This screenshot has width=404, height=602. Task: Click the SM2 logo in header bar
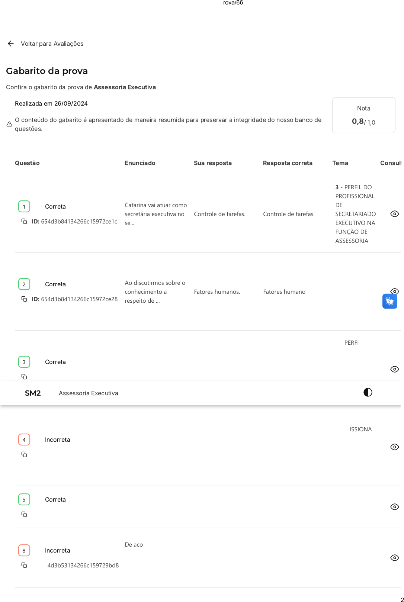tap(33, 393)
